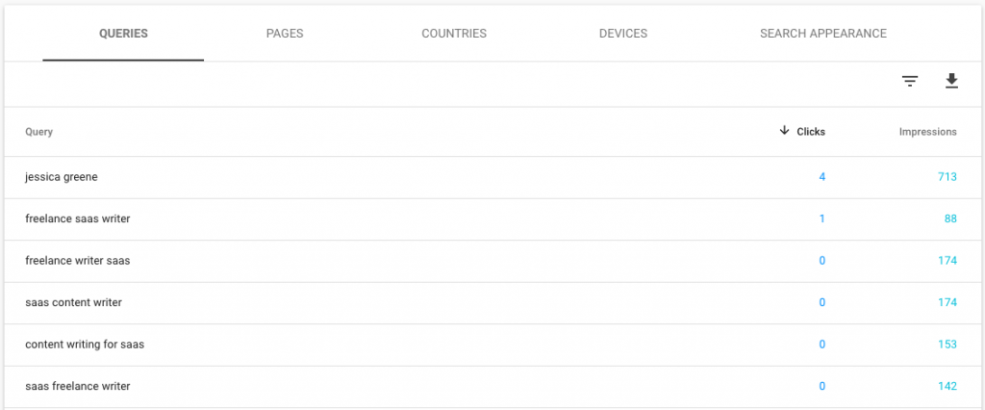The image size is (985, 410).
Task: Switch to the Queries tab
Action: (x=123, y=34)
